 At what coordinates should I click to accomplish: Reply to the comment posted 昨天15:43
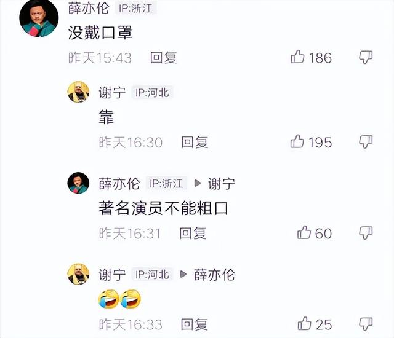[x=164, y=58]
